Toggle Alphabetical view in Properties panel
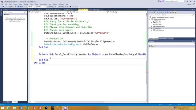The width and height of the screenshot is (196, 110). (152, 46)
